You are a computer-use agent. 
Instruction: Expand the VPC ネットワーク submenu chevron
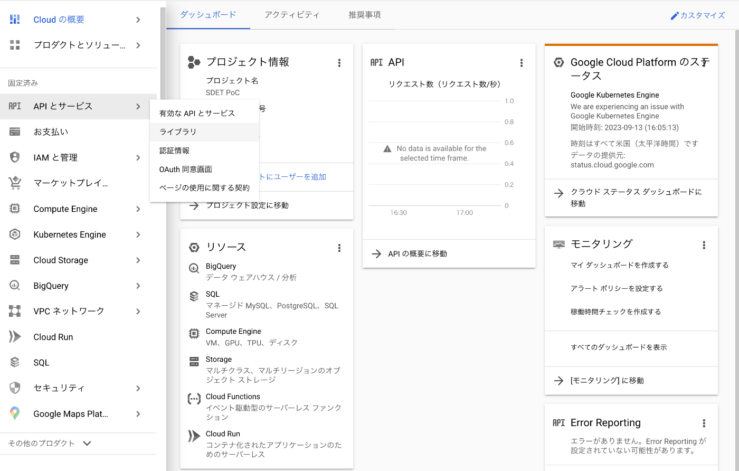[x=138, y=312]
